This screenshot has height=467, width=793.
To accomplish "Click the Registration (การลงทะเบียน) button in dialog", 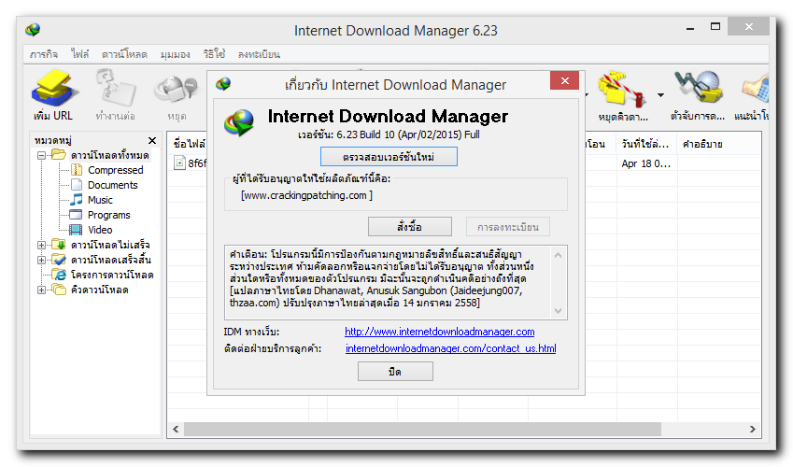I will tap(508, 227).
